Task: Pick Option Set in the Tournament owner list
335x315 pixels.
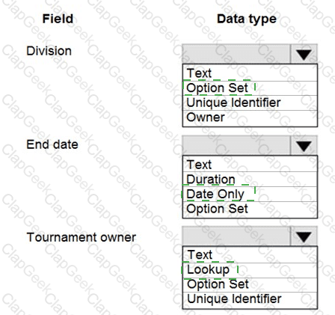Action: click(250, 285)
